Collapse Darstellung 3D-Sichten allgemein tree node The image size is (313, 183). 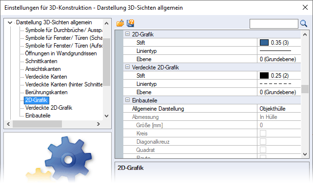click(10, 22)
